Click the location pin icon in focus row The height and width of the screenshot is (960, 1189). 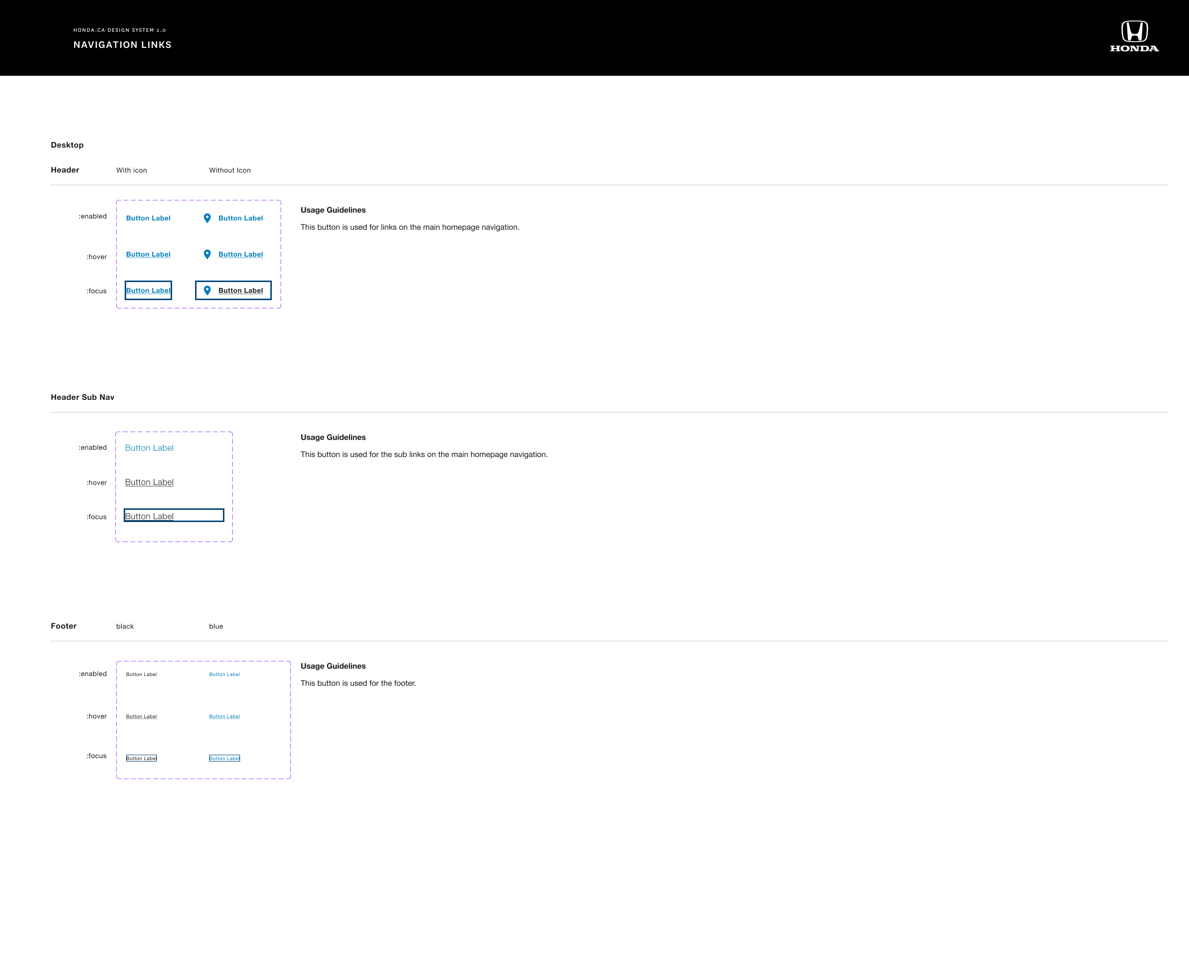(207, 290)
